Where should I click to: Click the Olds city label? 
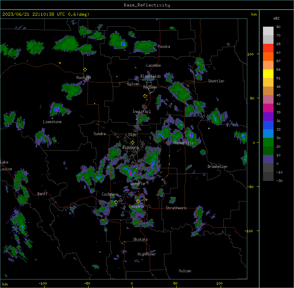point(132,135)
